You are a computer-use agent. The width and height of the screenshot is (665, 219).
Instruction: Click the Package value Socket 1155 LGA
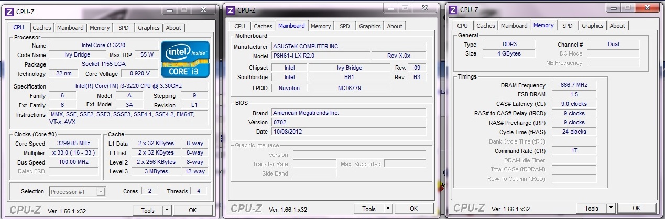(x=104, y=64)
